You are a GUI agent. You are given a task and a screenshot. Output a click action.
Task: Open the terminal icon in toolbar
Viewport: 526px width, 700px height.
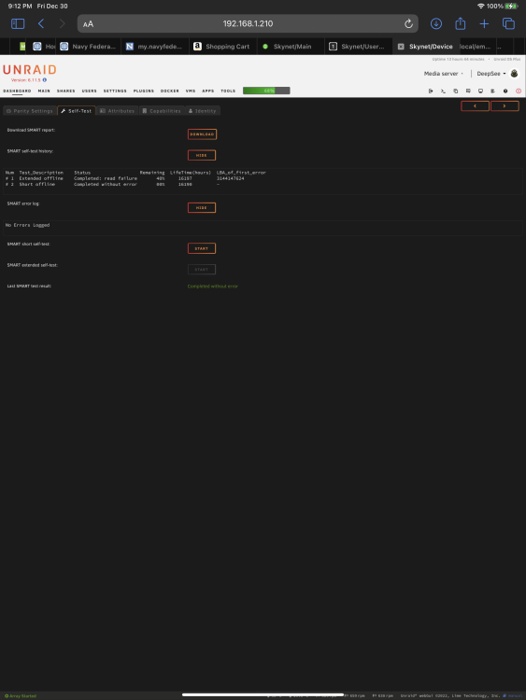443,91
